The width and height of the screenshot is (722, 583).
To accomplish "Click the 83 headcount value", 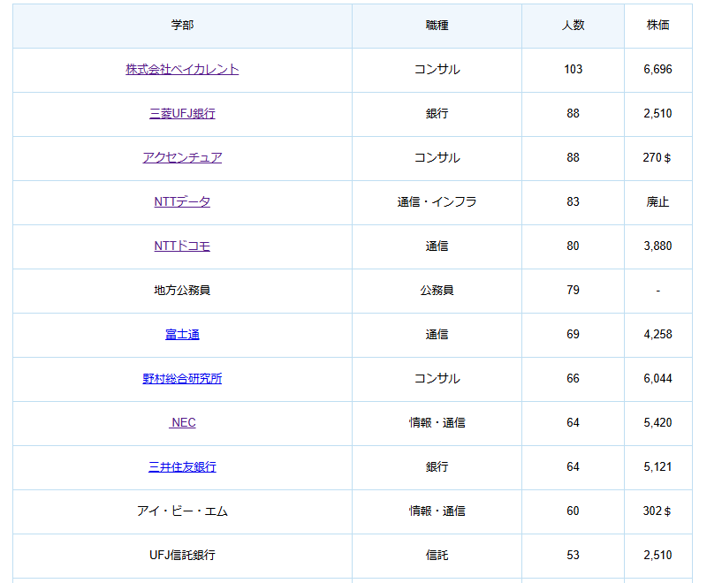I will [573, 202].
